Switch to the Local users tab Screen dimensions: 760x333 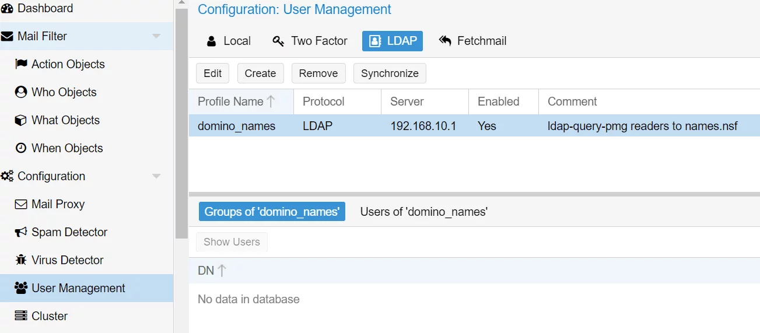click(x=229, y=41)
